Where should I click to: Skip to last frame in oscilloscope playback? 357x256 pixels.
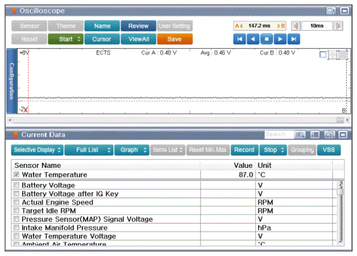coord(294,39)
